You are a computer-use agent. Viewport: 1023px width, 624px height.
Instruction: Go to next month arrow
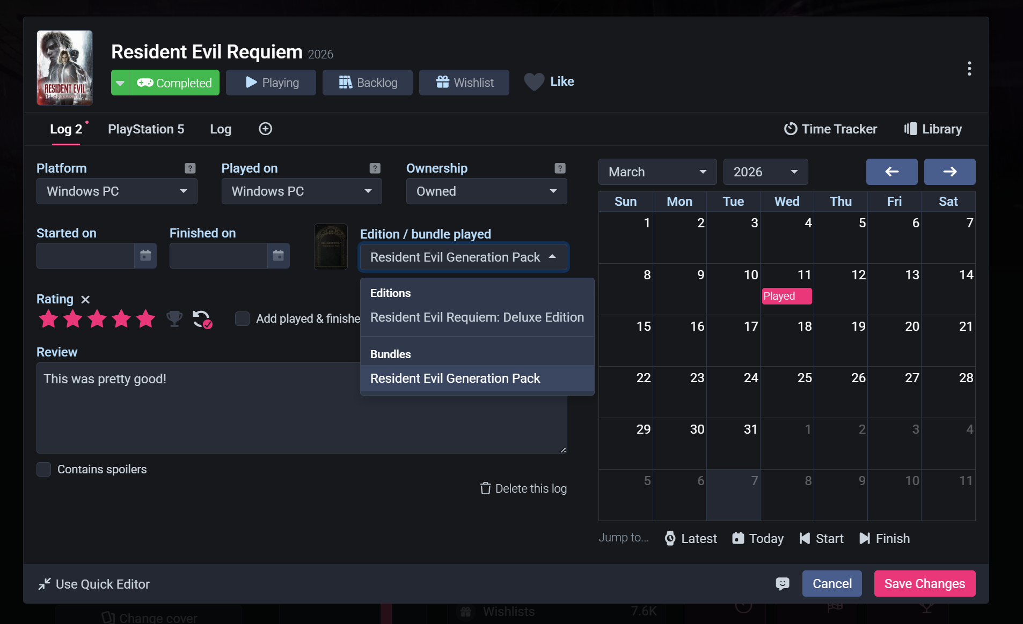[x=949, y=172]
